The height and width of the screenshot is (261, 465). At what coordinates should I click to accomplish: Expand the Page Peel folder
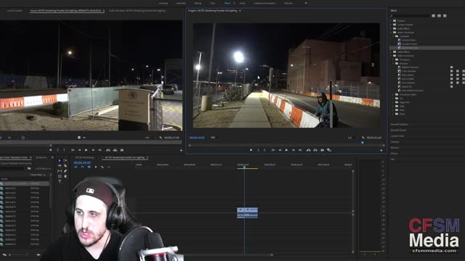[x=394, y=102]
